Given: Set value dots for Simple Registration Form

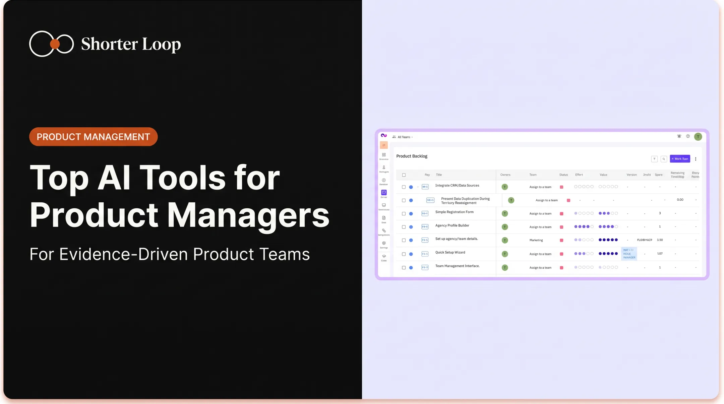Looking at the screenshot, I should [x=608, y=213].
